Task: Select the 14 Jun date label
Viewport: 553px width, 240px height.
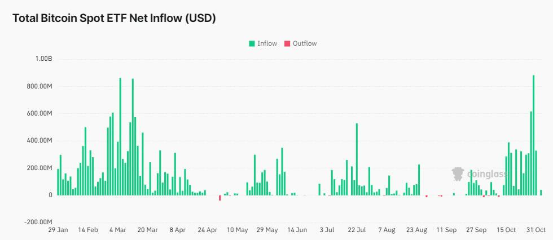Action: [x=297, y=230]
